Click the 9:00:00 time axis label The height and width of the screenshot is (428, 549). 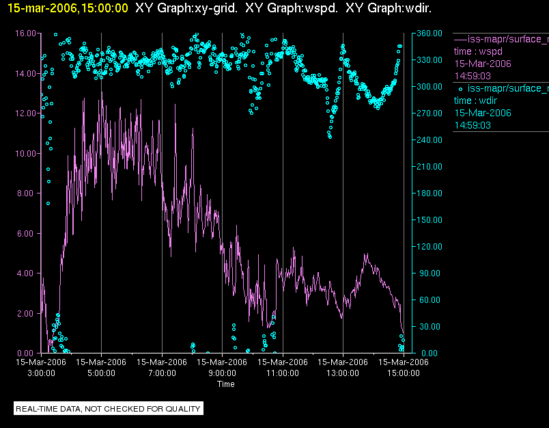pyautogui.click(x=222, y=373)
